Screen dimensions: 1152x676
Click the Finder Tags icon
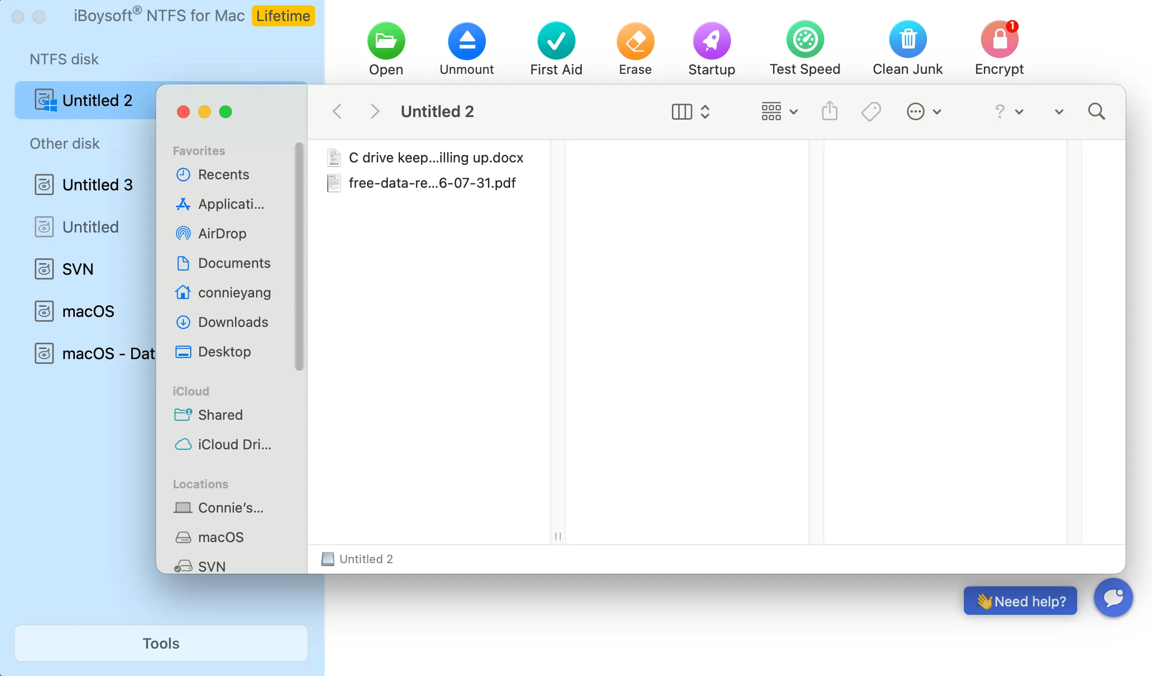(x=871, y=111)
